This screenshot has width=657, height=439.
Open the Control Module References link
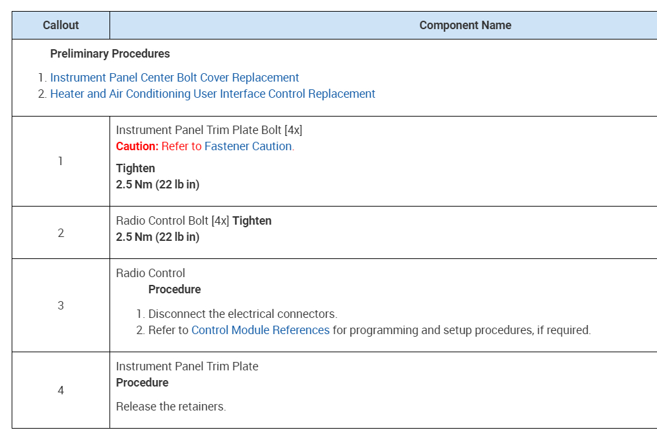pyautogui.click(x=260, y=330)
